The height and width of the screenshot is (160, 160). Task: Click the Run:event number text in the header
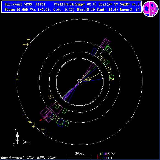pos(25,4)
